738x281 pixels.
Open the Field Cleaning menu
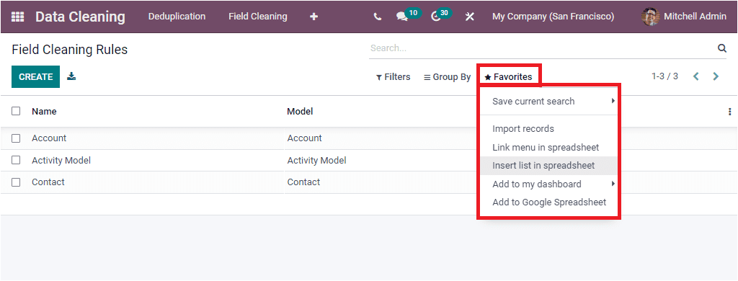258,17
